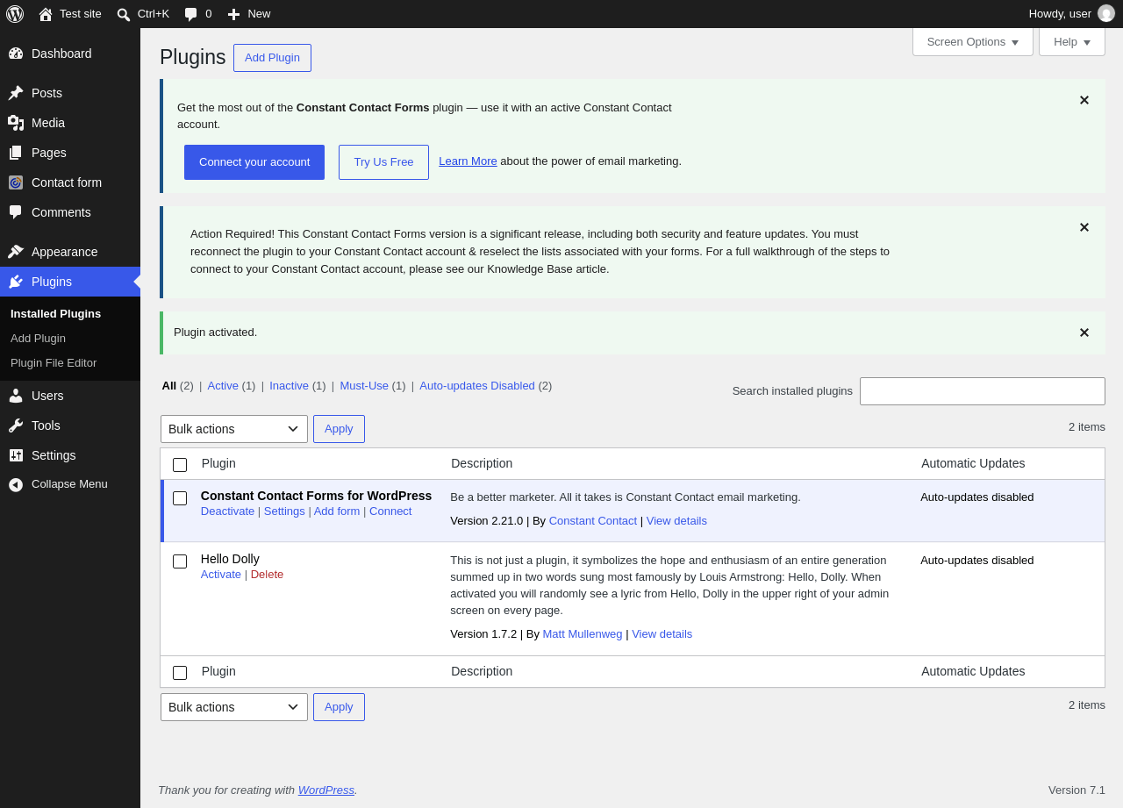
Task: Expand the Screen Options panel
Action: click(x=973, y=41)
